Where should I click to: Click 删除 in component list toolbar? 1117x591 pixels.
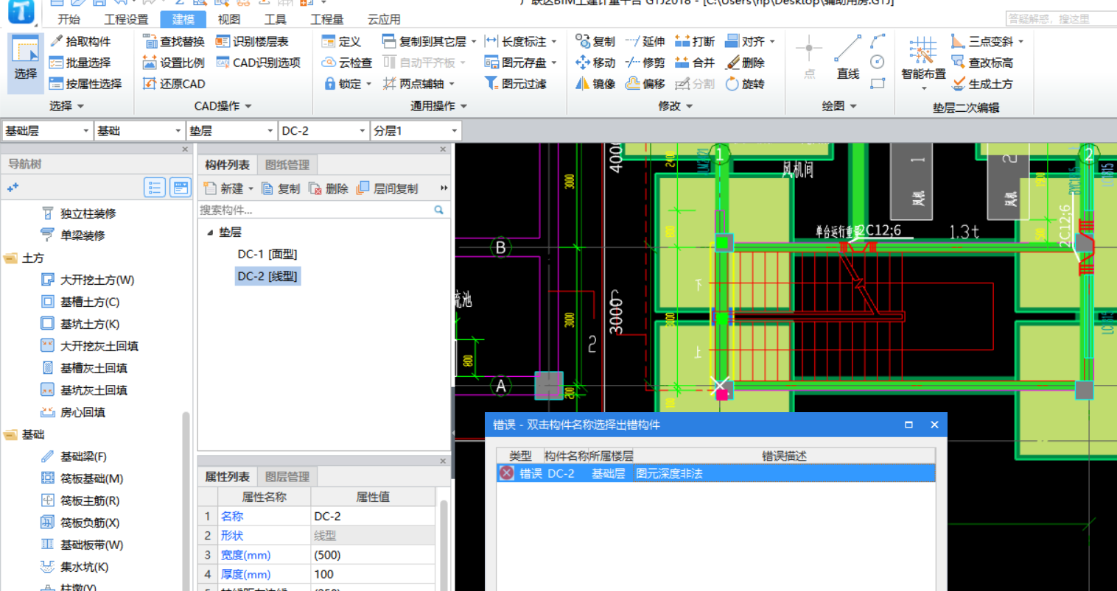[329, 188]
